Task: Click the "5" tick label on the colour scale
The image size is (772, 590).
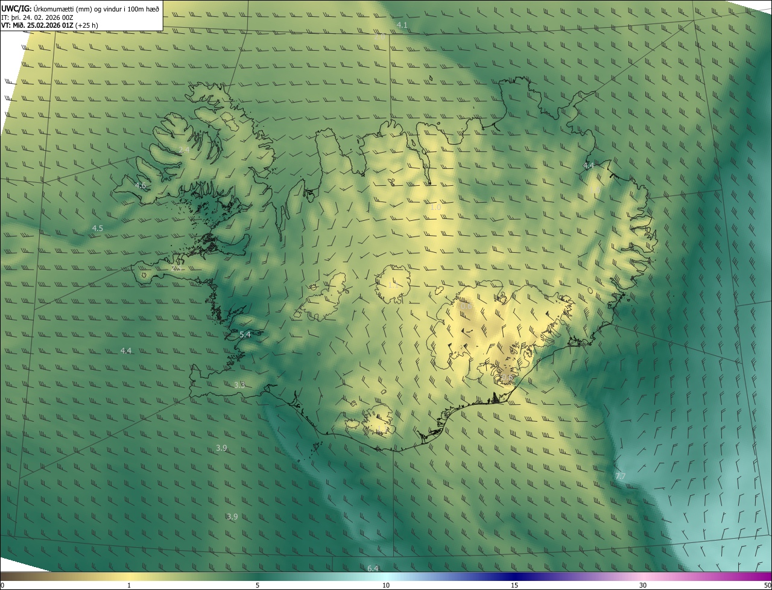Action: click(x=258, y=585)
